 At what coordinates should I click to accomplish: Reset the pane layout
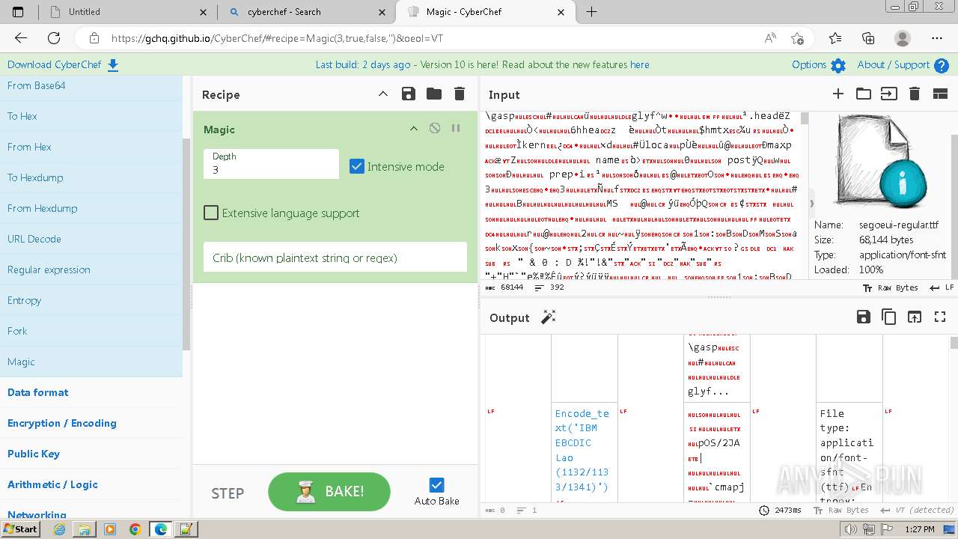point(940,94)
